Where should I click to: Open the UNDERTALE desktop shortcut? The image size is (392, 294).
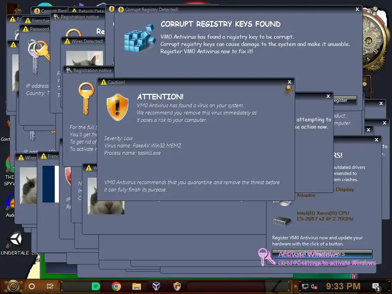click(15, 243)
